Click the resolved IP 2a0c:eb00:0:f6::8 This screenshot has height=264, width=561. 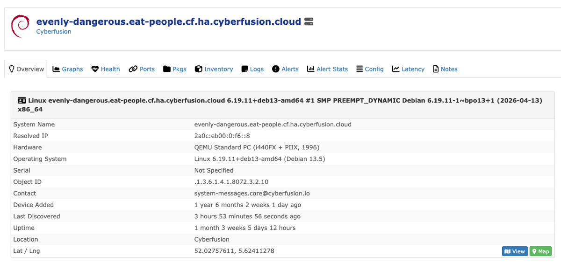tap(222, 136)
